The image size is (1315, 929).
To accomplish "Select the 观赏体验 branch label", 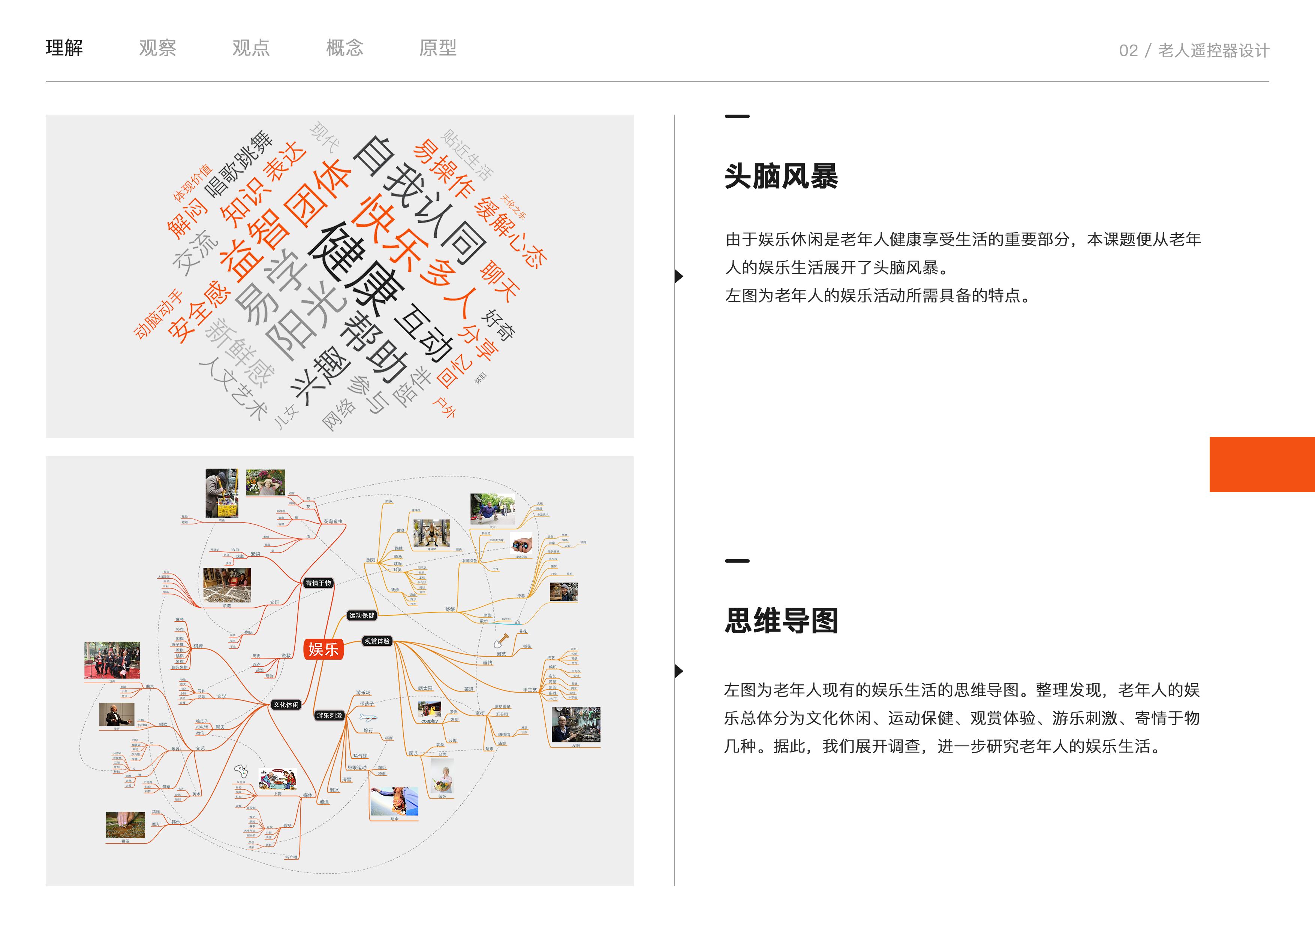I will point(377,641).
